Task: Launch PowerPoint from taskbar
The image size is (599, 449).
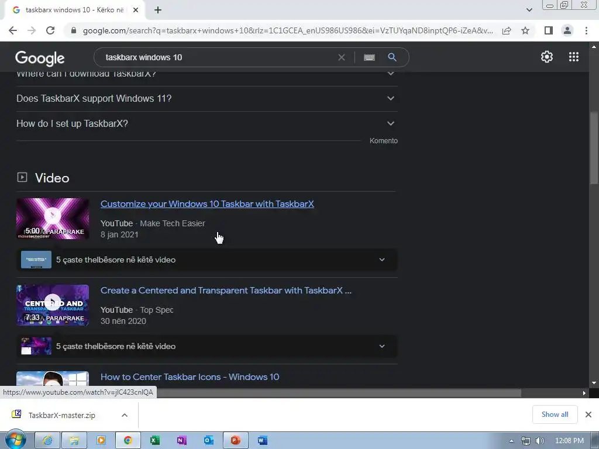Action: pyautogui.click(x=236, y=441)
